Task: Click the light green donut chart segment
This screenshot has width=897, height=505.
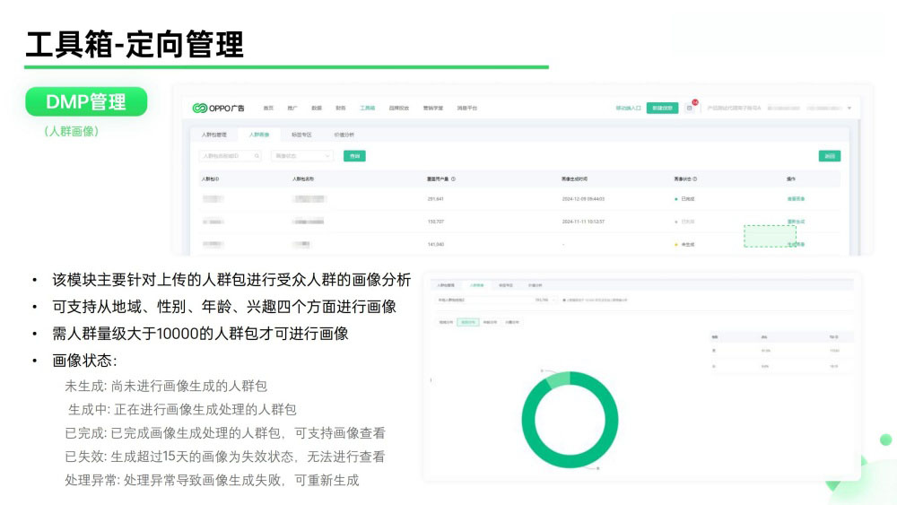Action: 558,379
